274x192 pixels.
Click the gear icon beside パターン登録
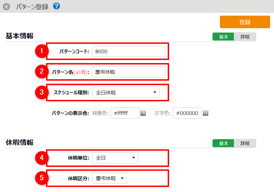coord(6,7)
